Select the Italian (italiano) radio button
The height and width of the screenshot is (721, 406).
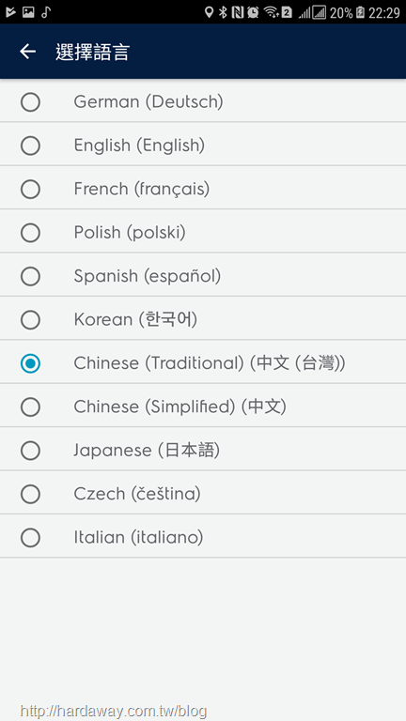(x=30, y=538)
